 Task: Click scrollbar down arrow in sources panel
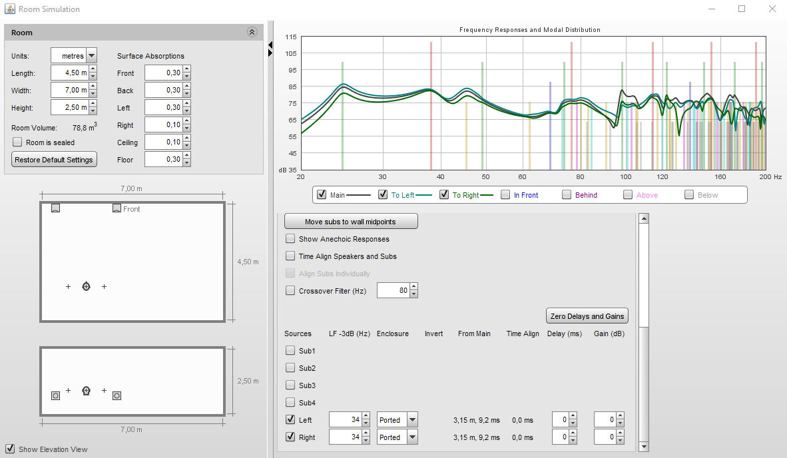click(x=644, y=447)
